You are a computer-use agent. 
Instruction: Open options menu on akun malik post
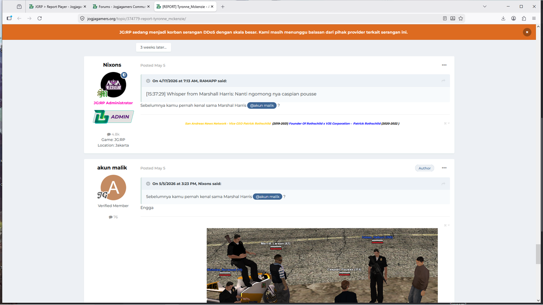[444, 168]
